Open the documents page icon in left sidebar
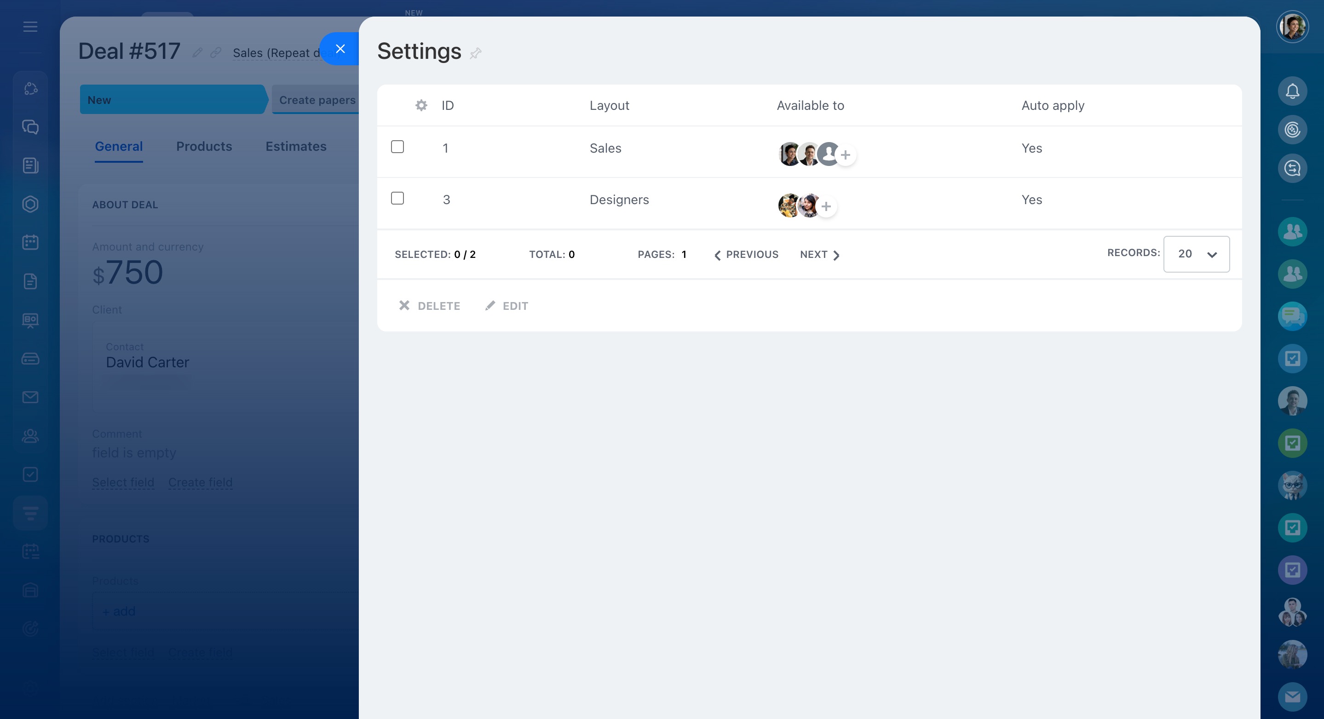 (30, 281)
